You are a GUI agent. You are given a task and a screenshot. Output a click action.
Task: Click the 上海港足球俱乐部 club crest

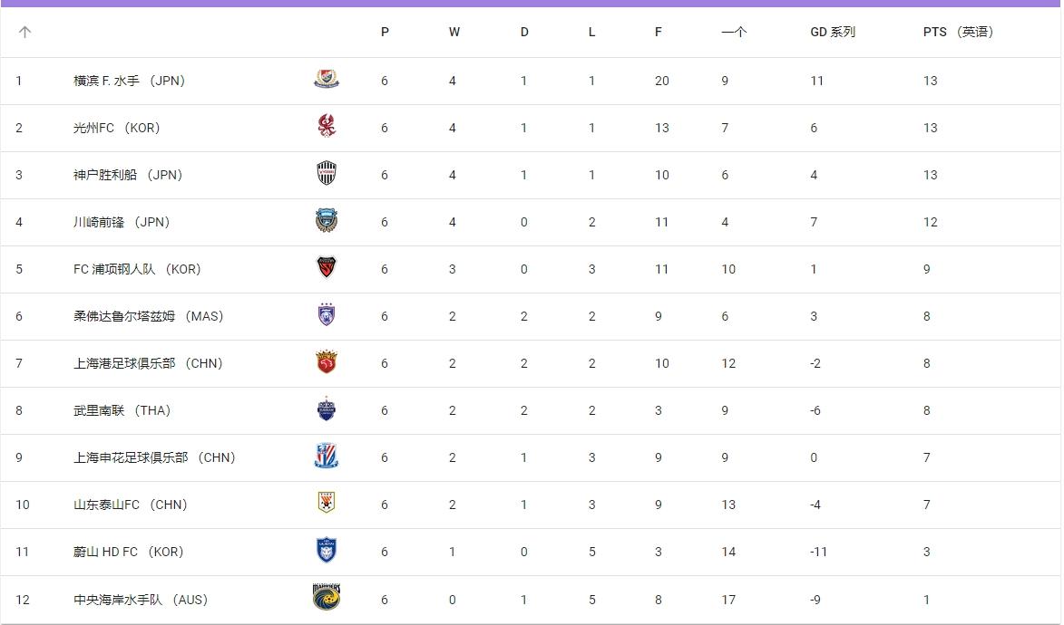point(327,362)
